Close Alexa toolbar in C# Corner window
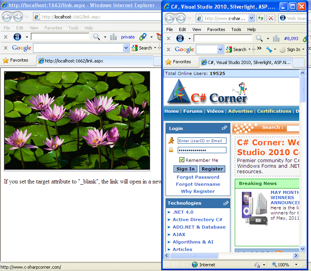Viewport: 311px width, 271px height. point(168,38)
